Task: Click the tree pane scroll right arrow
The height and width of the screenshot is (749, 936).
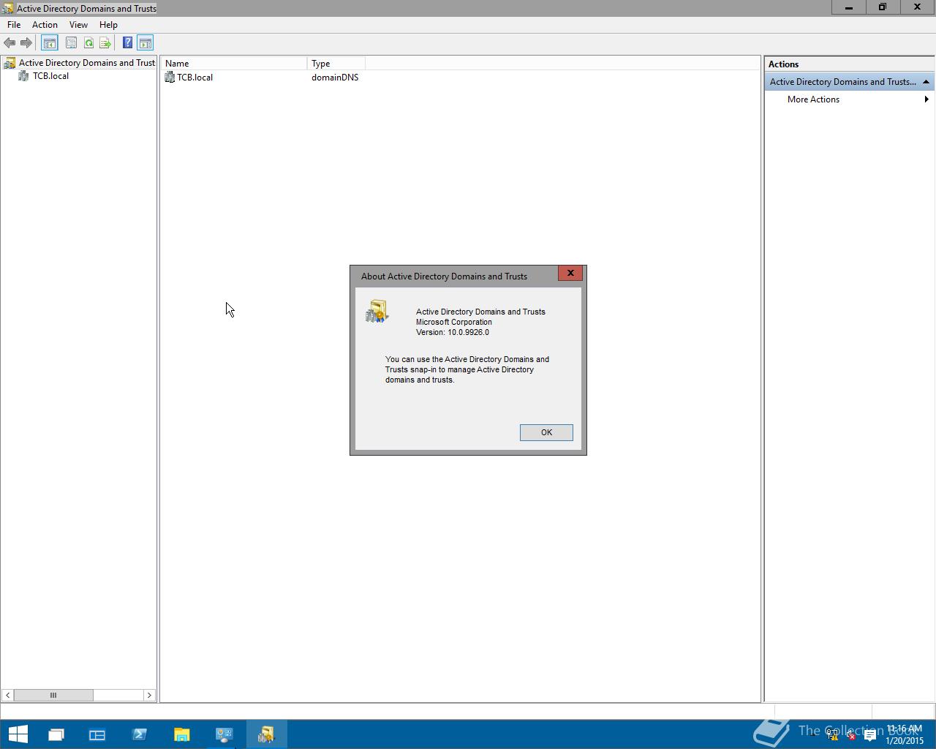Action: click(x=149, y=695)
